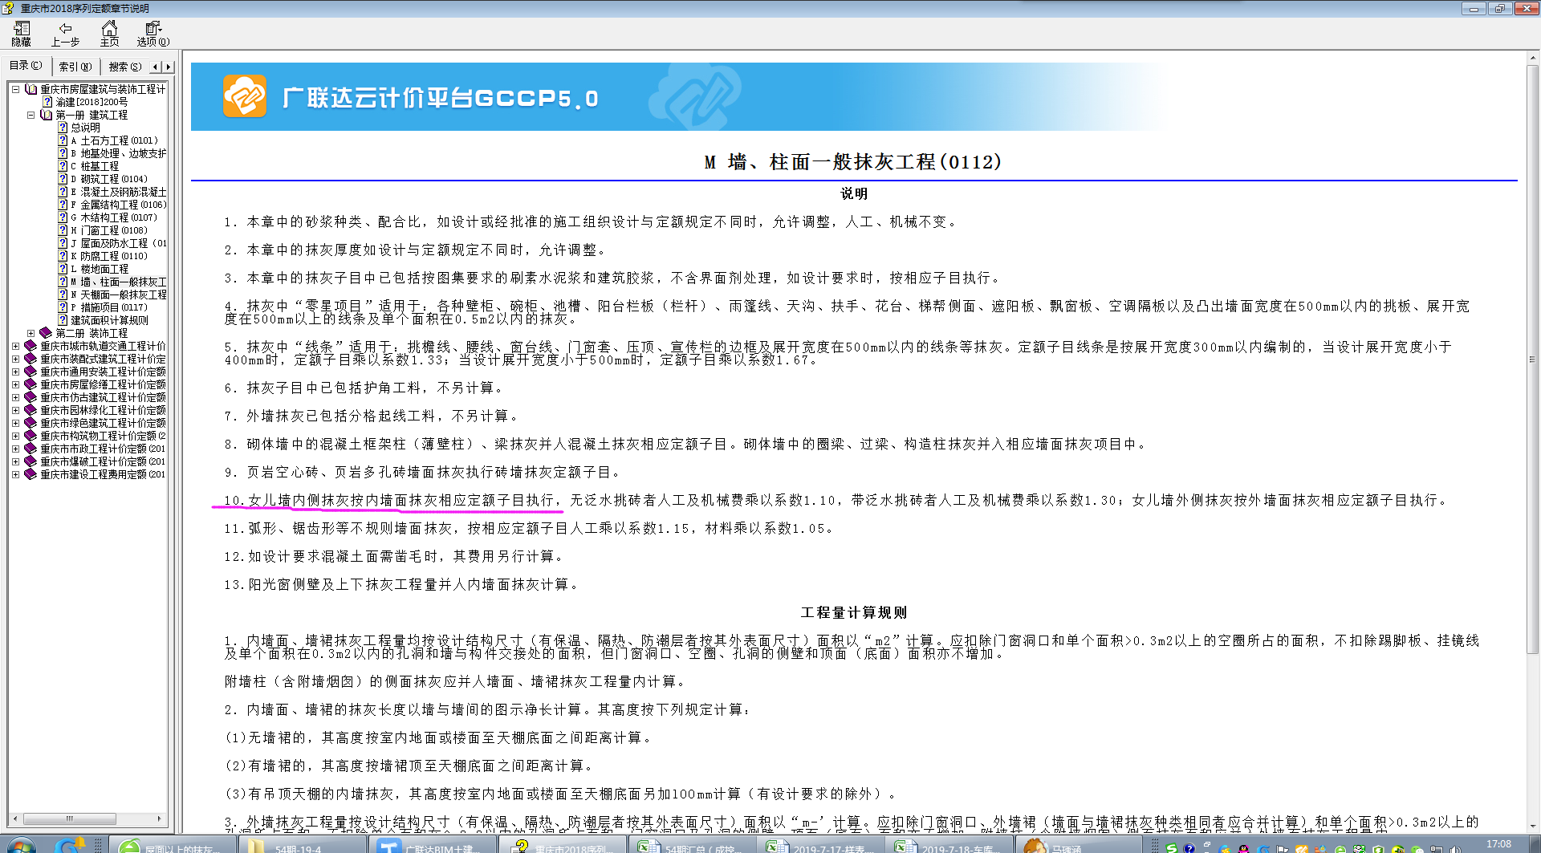Expand 重庆市仿古建筑工程计价定额 node
1541x853 pixels.
15,397
